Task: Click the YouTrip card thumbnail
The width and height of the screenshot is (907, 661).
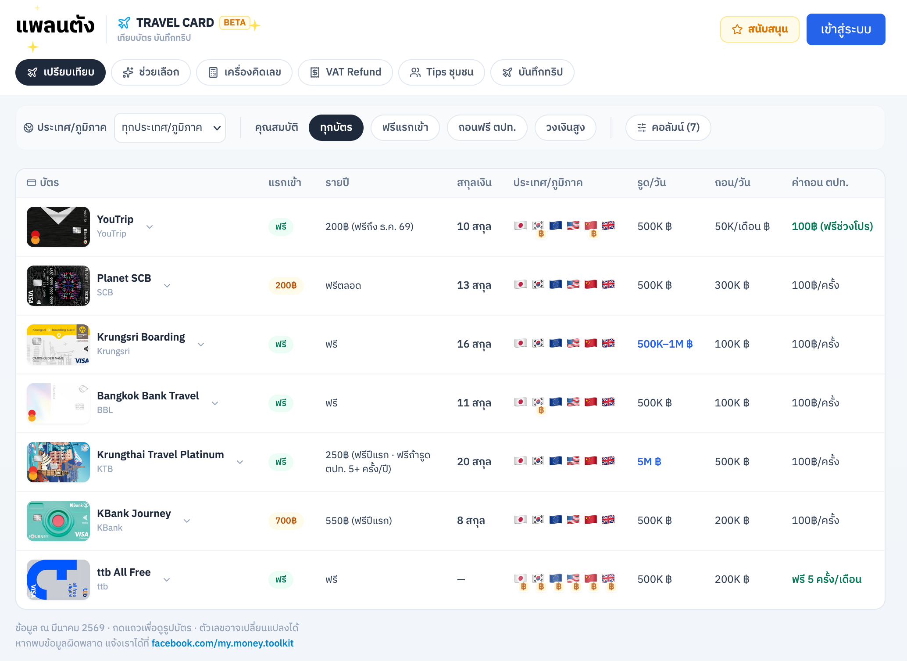Action: pos(58,227)
